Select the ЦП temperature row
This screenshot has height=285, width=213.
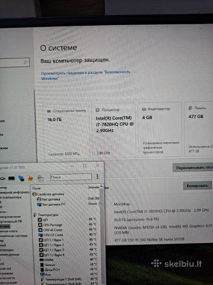pyautogui.click(x=68, y=220)
